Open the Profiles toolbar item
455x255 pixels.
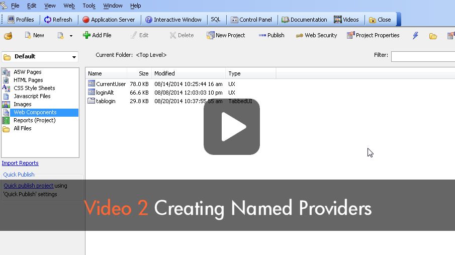point(21,20)
